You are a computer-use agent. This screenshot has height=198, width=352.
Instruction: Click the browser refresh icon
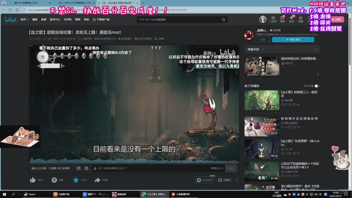click(x=10, y=10)
